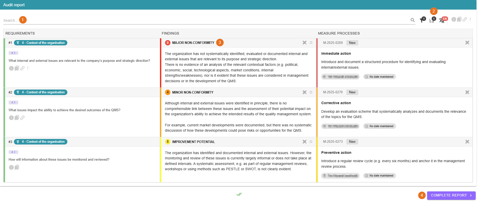This screenshot has height=202, width=478.
Task: Click QR code icon for measure M-2025-0273
Action: pyautogui.click(x=467, y=142)
